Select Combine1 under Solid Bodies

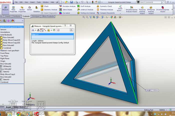pos(7,48)
